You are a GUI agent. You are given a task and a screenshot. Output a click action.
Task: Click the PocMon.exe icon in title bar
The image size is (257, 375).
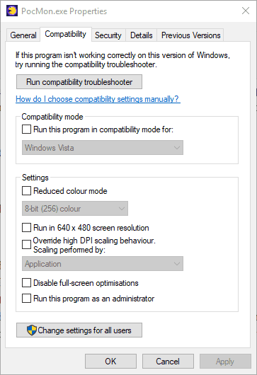click(x=12, y=11)
